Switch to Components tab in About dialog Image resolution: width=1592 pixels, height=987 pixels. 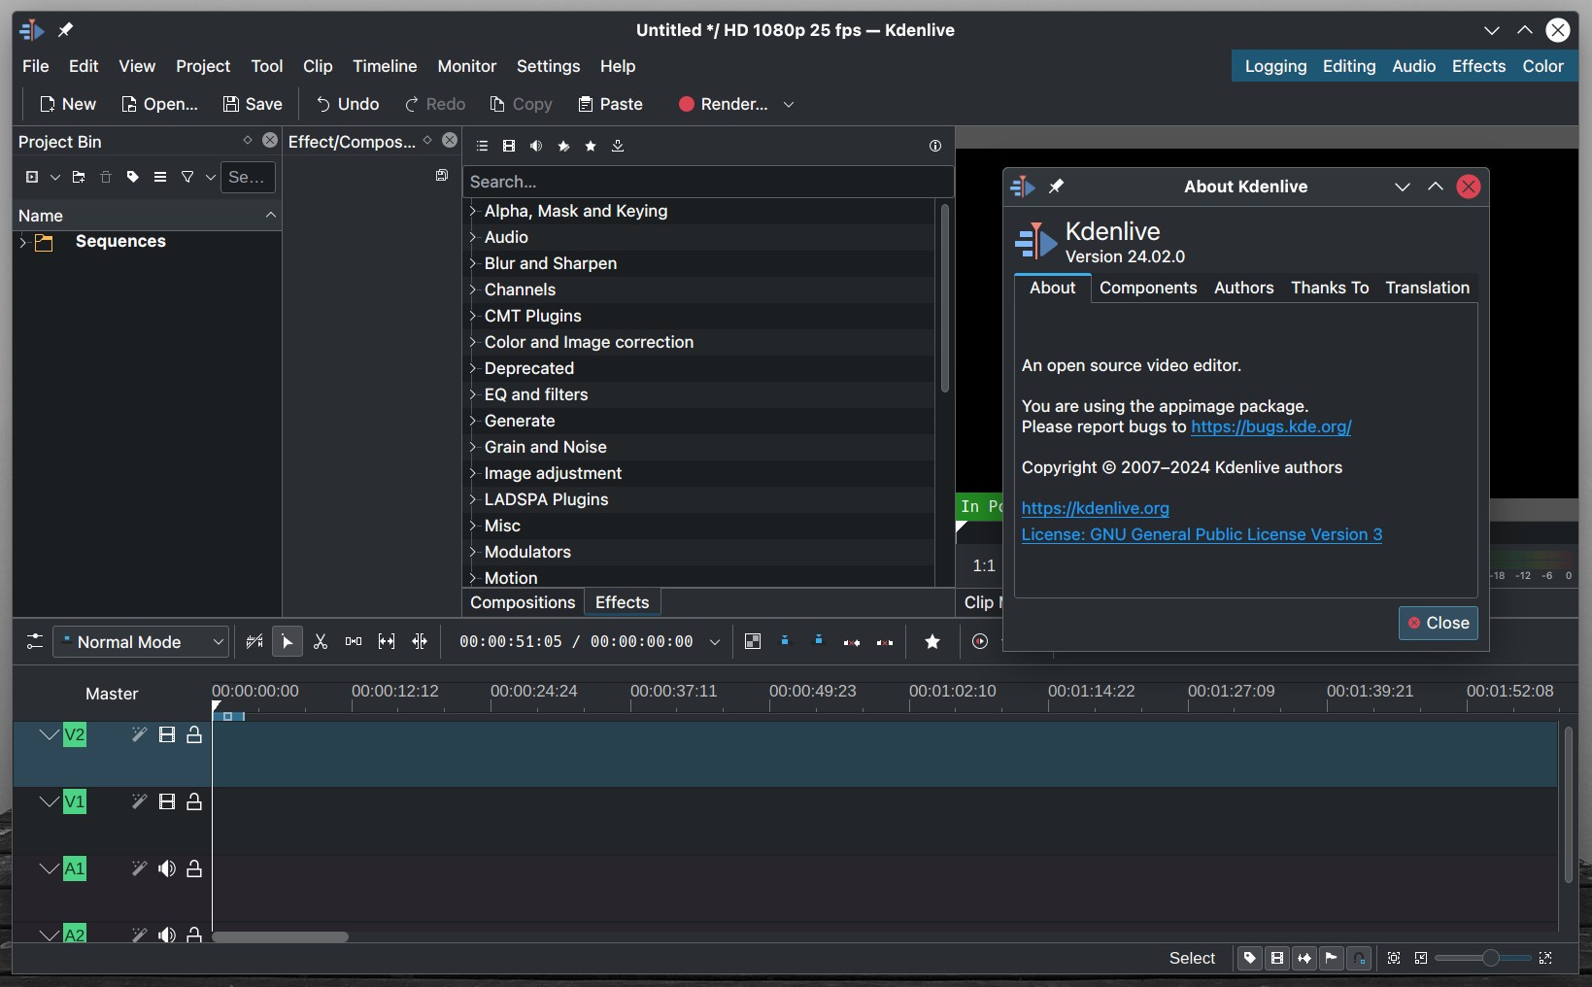tap(1148, 288)
